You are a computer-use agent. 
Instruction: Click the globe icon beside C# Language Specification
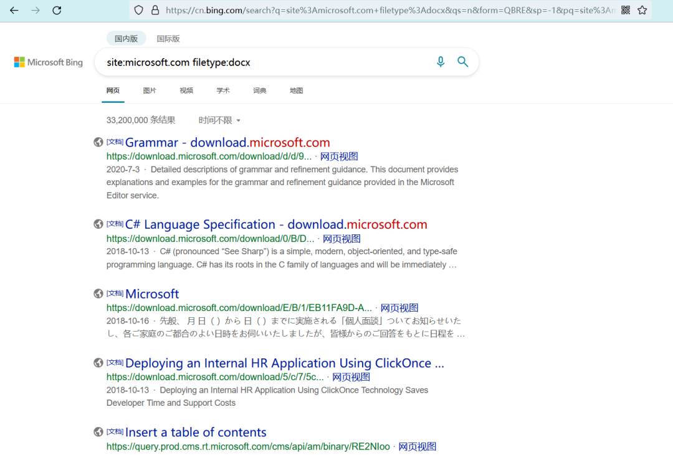[x=98, y=224]
